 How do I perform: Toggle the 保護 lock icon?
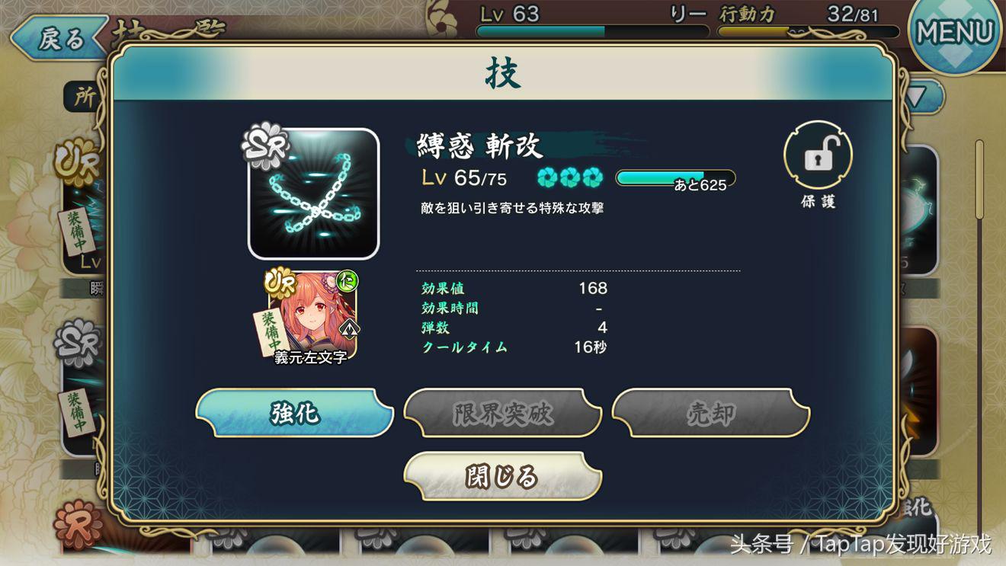click(x=818, y=155)
